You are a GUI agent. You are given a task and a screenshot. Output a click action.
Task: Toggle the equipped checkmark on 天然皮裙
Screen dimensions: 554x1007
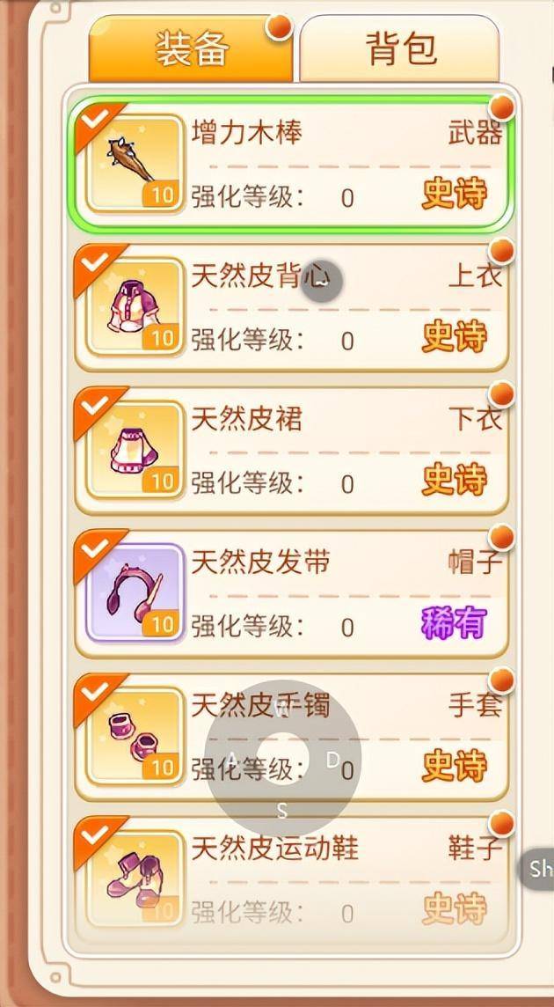click(95, 406)
